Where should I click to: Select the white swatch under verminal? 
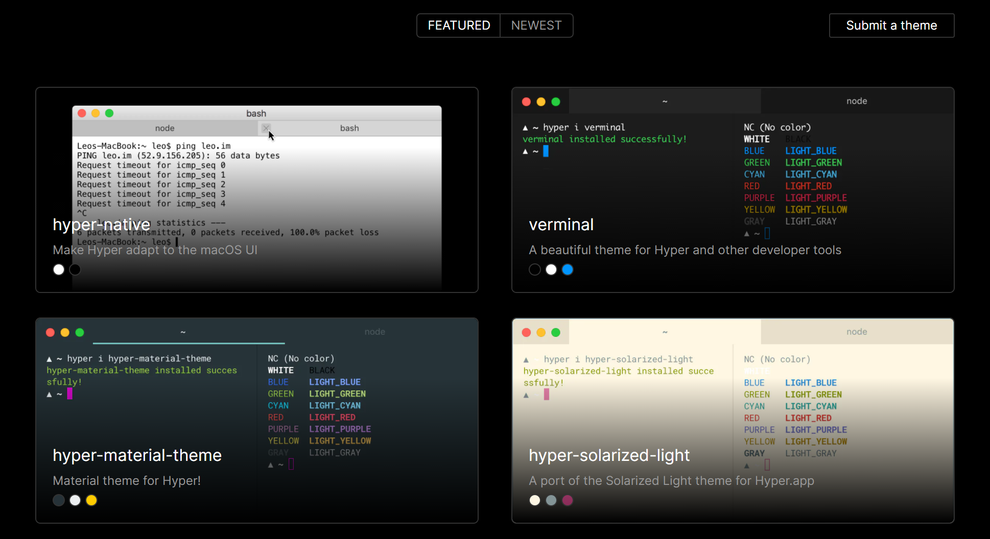tap(551, 269)
